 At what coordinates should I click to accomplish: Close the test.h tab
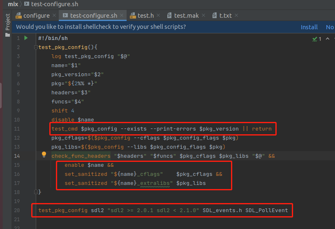pyautogui.click(x=158, y=15)
